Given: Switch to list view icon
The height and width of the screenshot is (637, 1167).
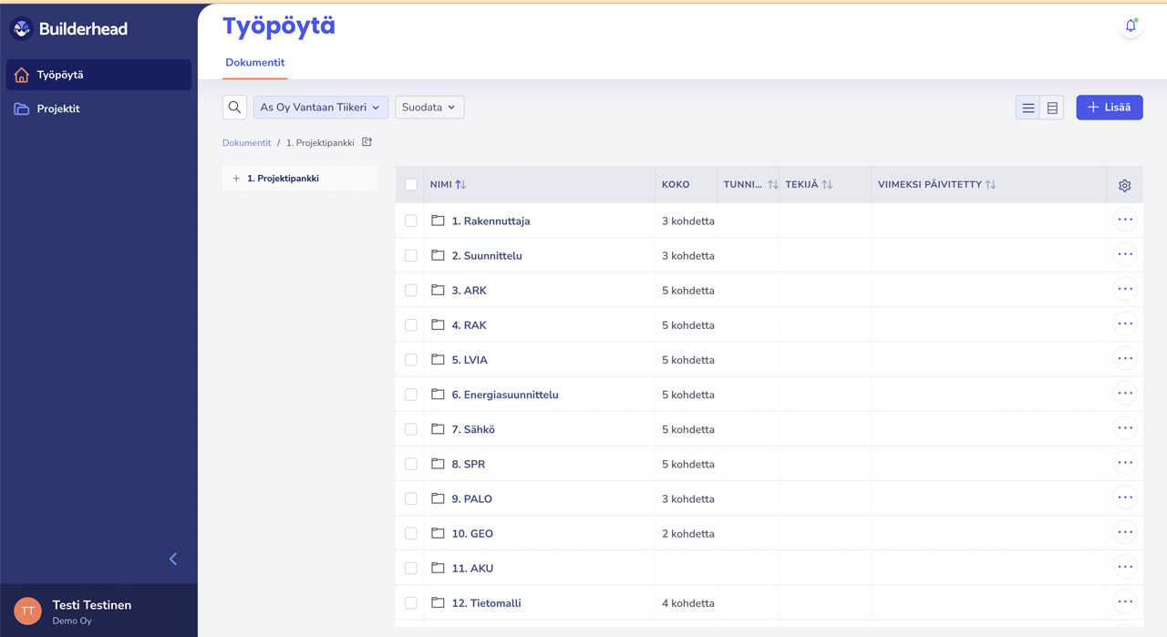Looking at the screenshot, I should click(1028, 108).
